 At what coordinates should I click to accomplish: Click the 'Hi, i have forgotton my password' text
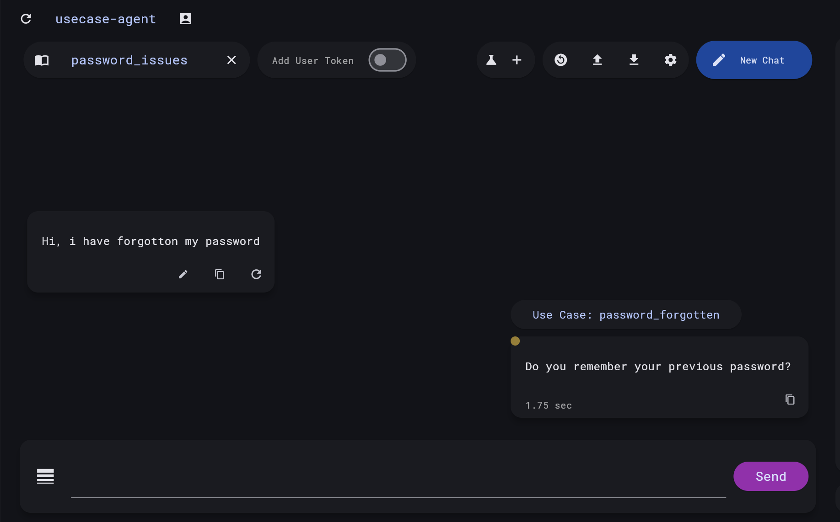click(x=151, y=241)
